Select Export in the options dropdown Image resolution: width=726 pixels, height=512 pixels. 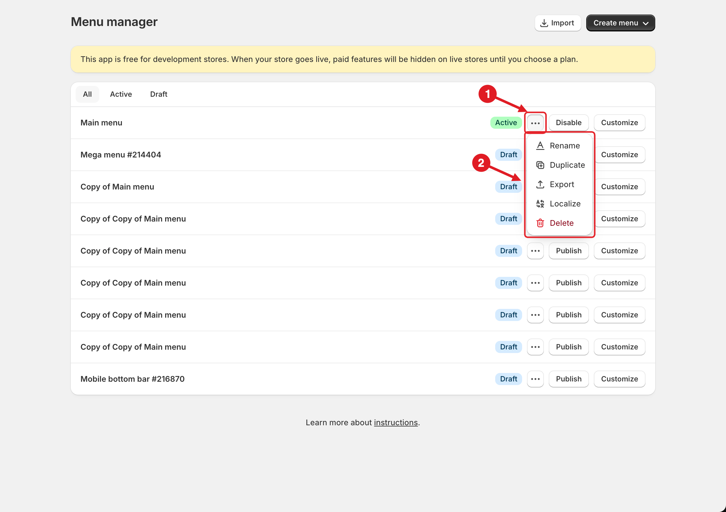[x=559, y=184]
